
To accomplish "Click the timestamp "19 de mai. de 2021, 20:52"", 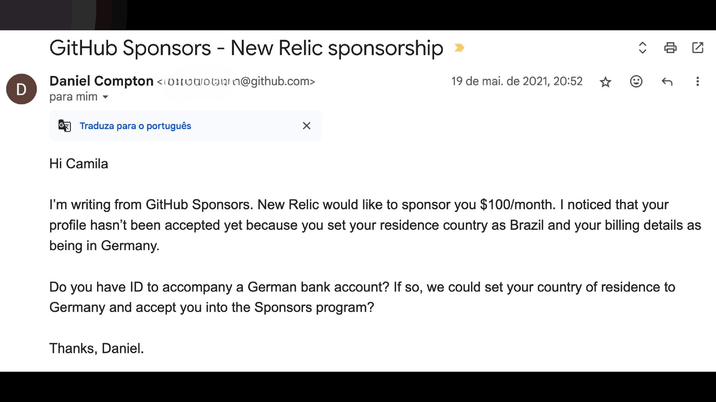I will (516, 81).
